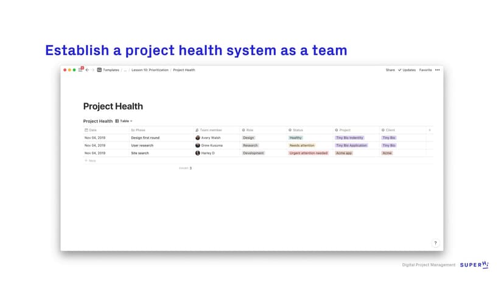Viewport: 504px width, 283px height.
Task: Open the Updates menu item
Action: tap(407, 70)
